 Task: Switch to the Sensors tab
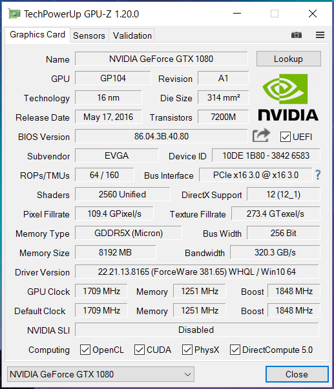[89, 35]
